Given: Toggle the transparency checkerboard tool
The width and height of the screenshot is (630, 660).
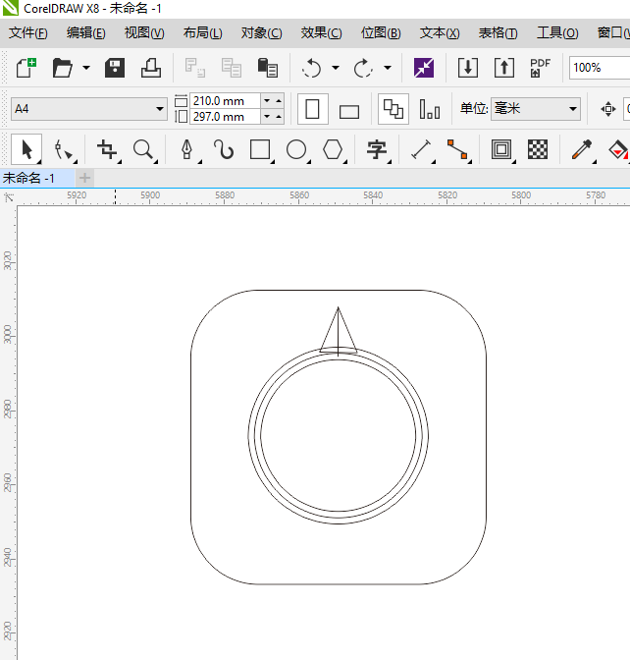Looking at the screenshot, I should click(538, 149).
